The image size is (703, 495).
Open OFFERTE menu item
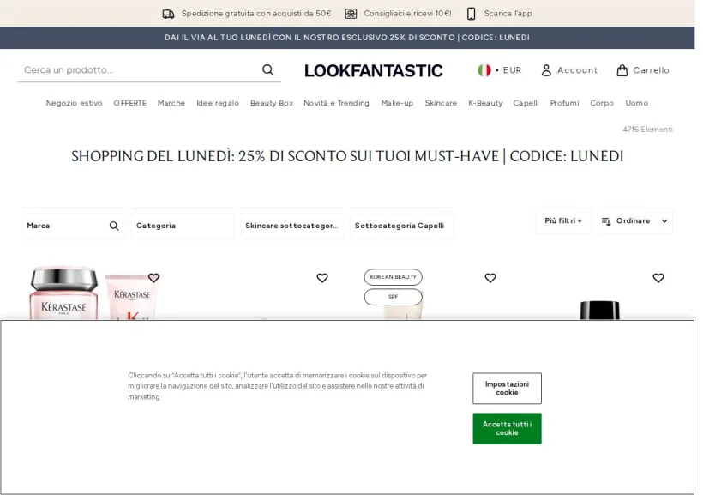click(x=130, y=103)
